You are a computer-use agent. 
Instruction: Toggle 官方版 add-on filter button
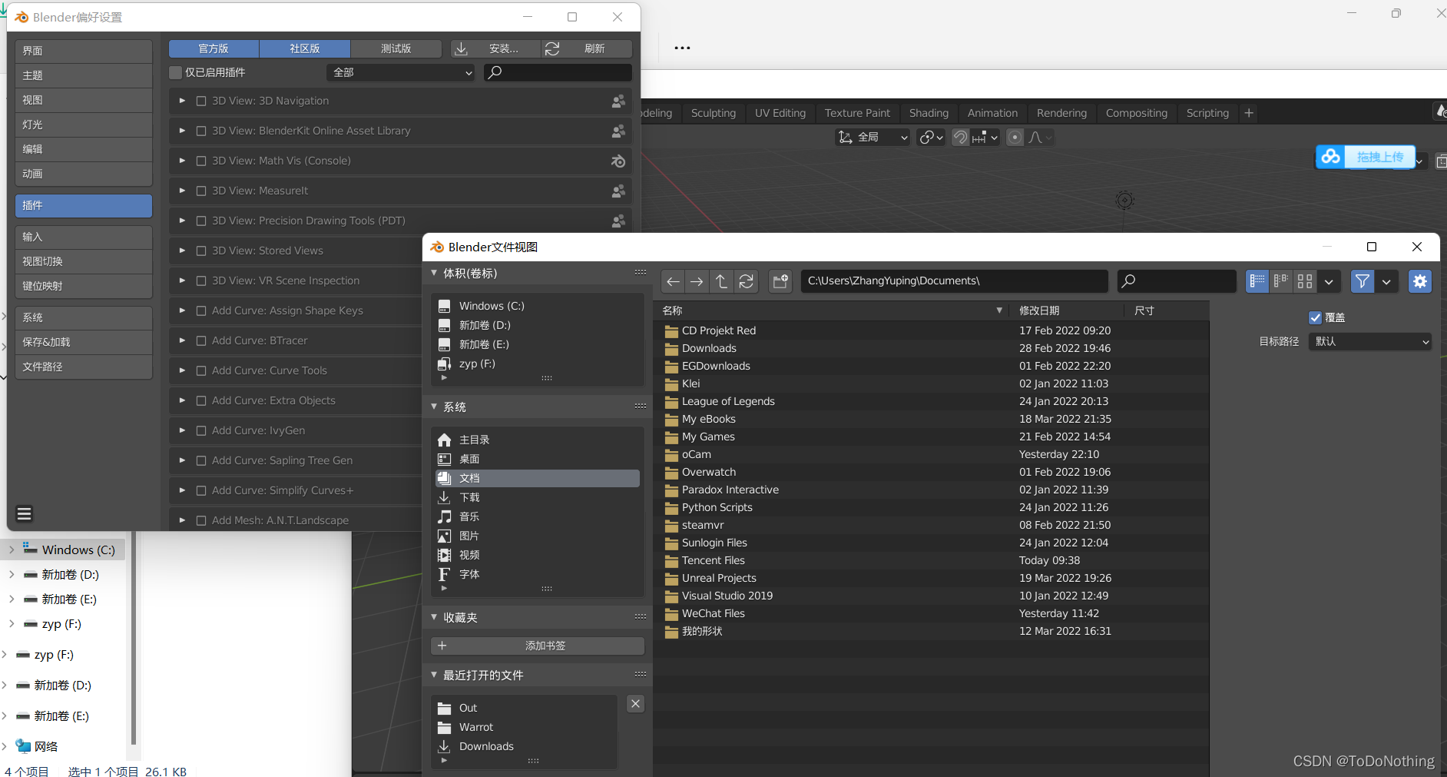coord(214,48)
